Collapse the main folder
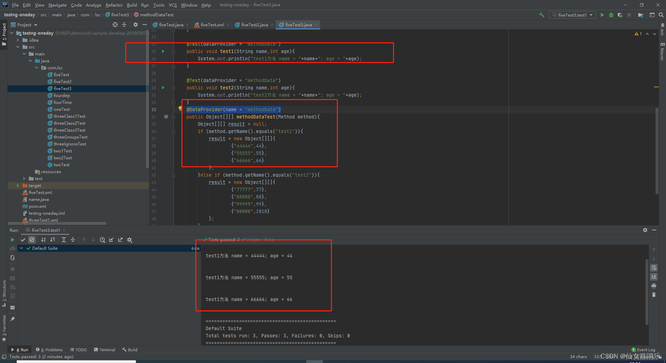Screen dimensions: 666x363 pos(24,54)
